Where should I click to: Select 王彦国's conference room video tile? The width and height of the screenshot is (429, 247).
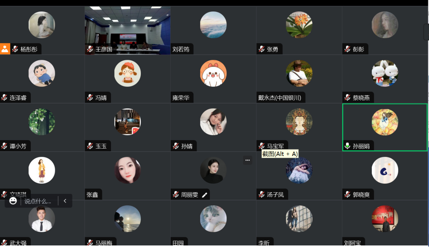pyautogui.click(x=128, y=30)
